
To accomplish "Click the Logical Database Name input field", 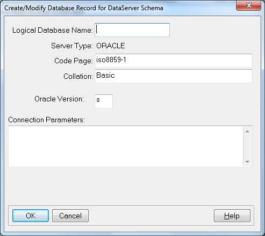I will click(x=132, y=30).
